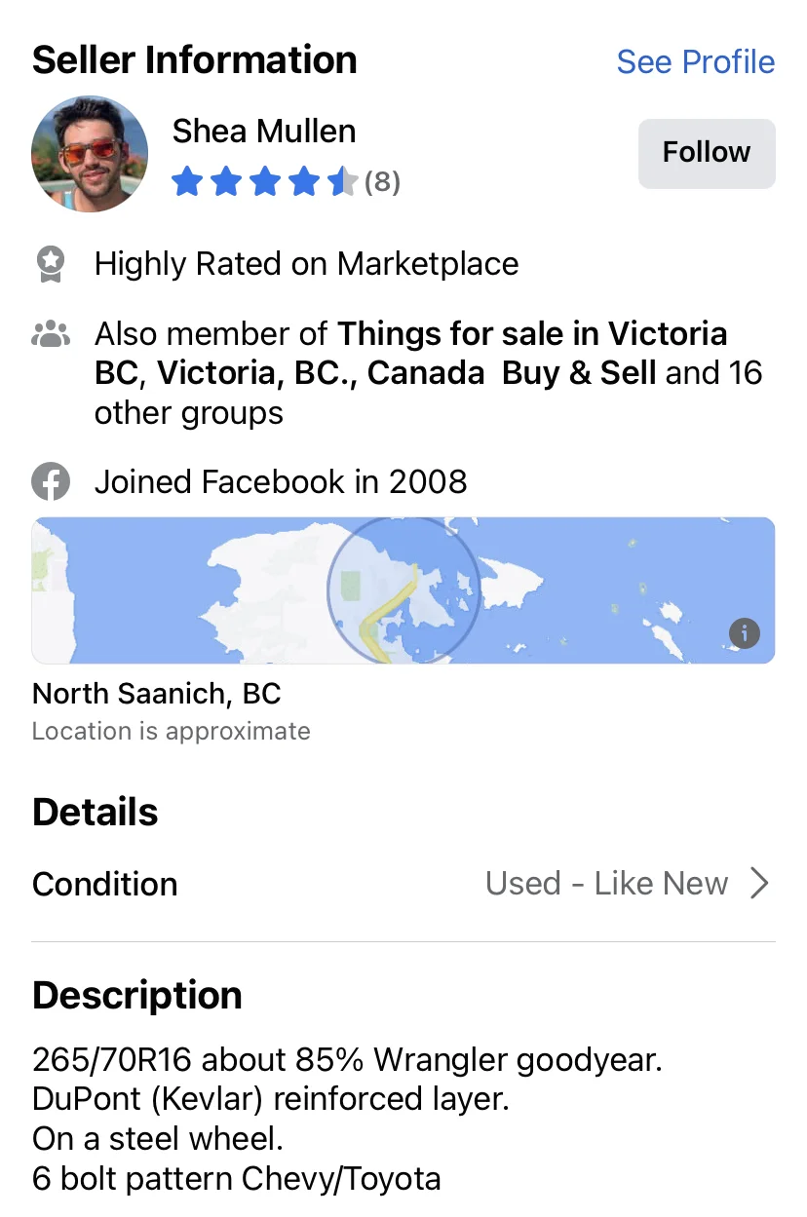Expand Condition details chevron
Image resolution: width=807 pixels, height=1217 pixels.
tap(760, 884)
